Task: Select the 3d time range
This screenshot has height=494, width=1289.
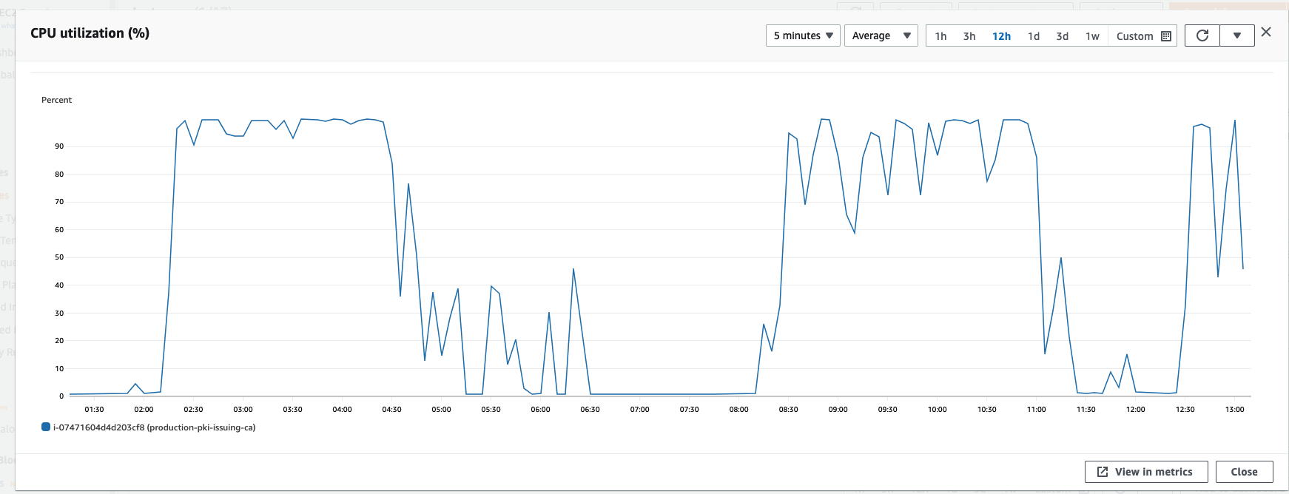Action: (x=1062, y=36)
